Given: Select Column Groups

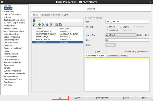Looking at the screenshot, I should click(x=11, y=42).
